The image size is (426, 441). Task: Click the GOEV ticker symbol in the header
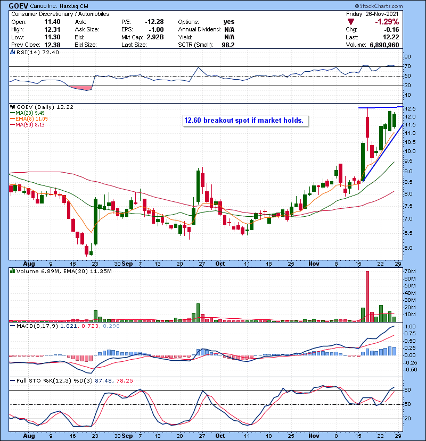[18, 6]
